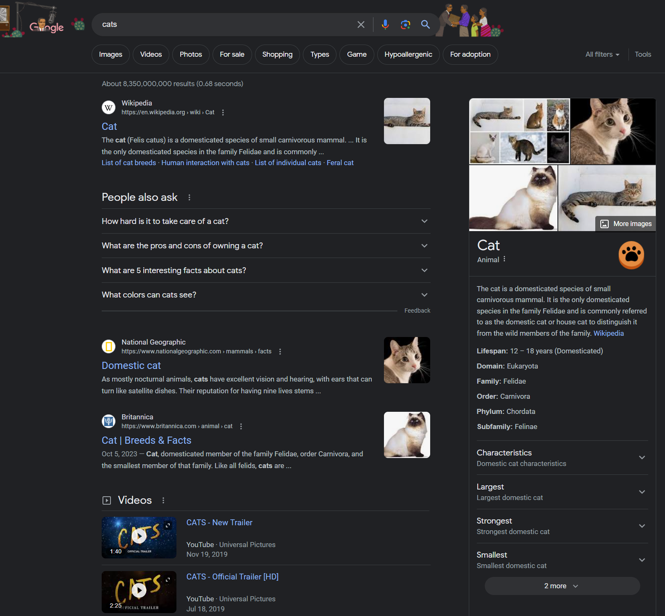665x616 pixels.
Task: Clear the search box with X
Action: coord(361,24)
